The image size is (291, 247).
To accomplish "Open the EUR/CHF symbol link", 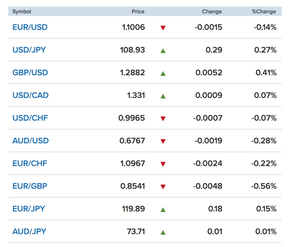I will pos(30,163).
